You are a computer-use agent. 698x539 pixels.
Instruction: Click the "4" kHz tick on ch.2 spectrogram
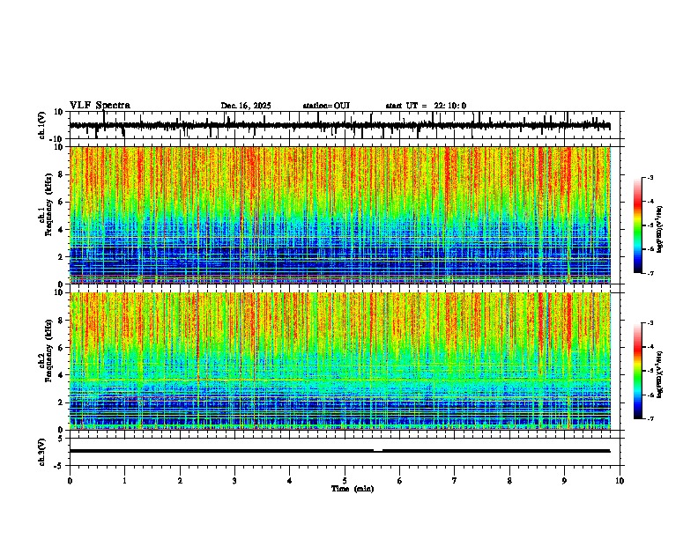pos(61,375)
